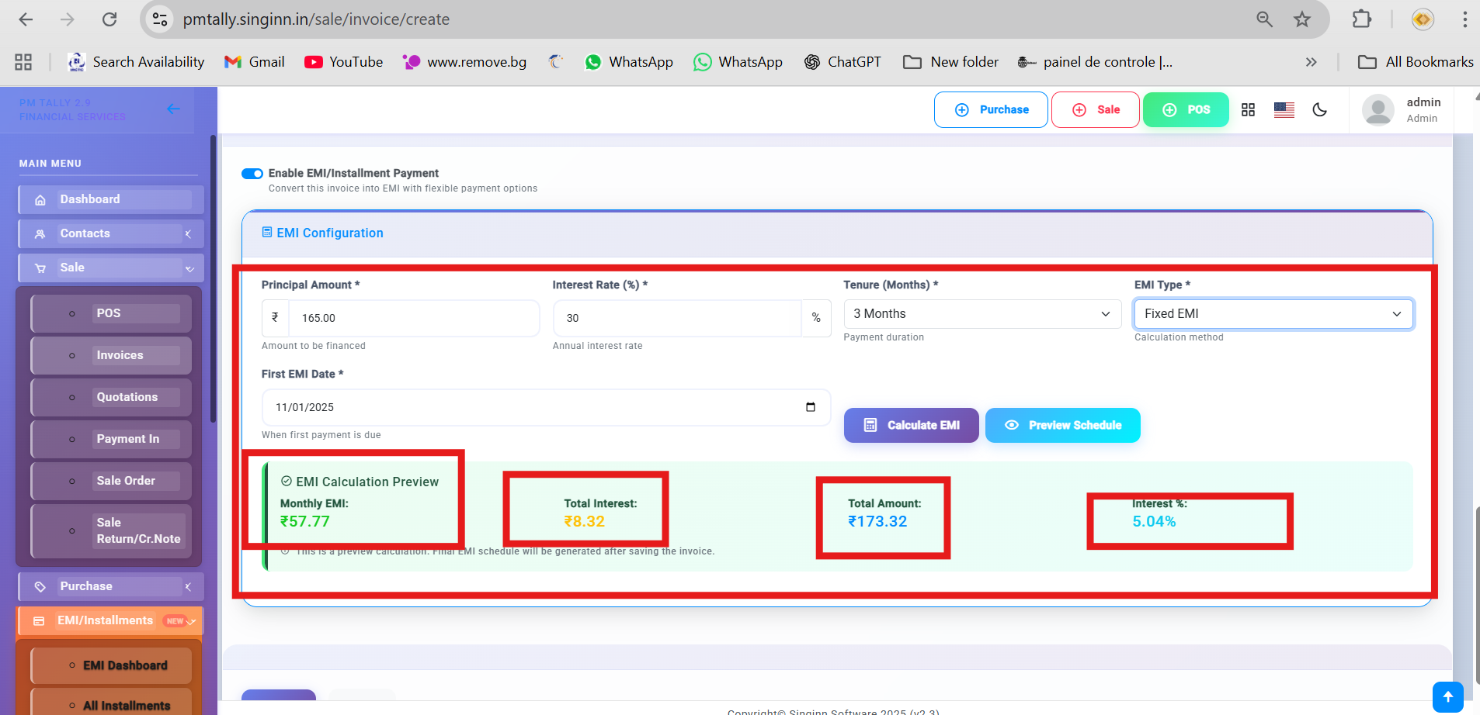1480x715 pixels.
Task: Click the dark mode moon icon
Action: (x=1319, y=110)
